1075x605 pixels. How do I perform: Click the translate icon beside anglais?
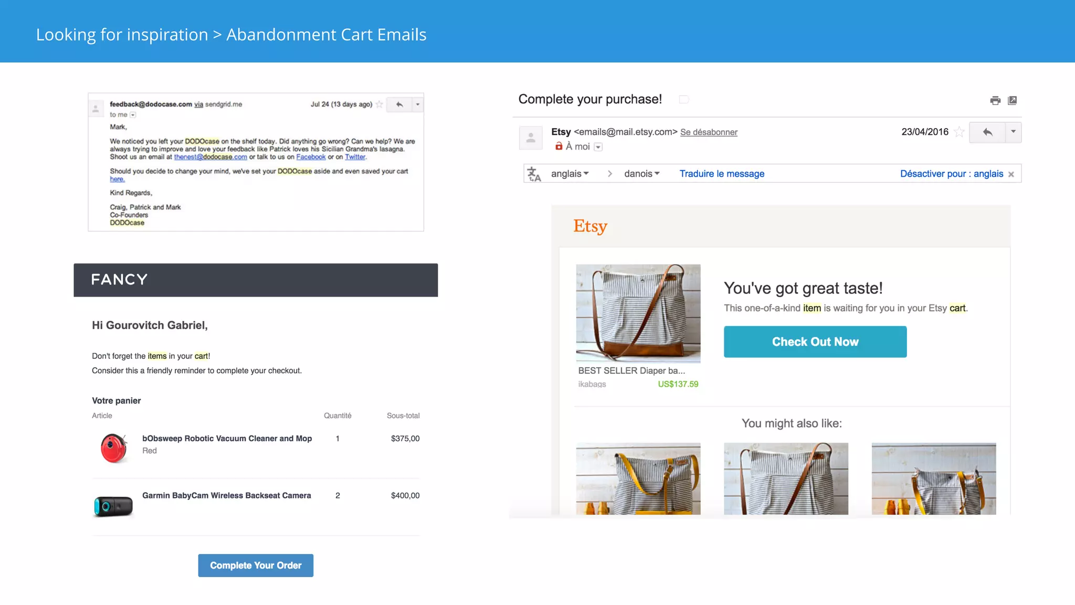534,174
